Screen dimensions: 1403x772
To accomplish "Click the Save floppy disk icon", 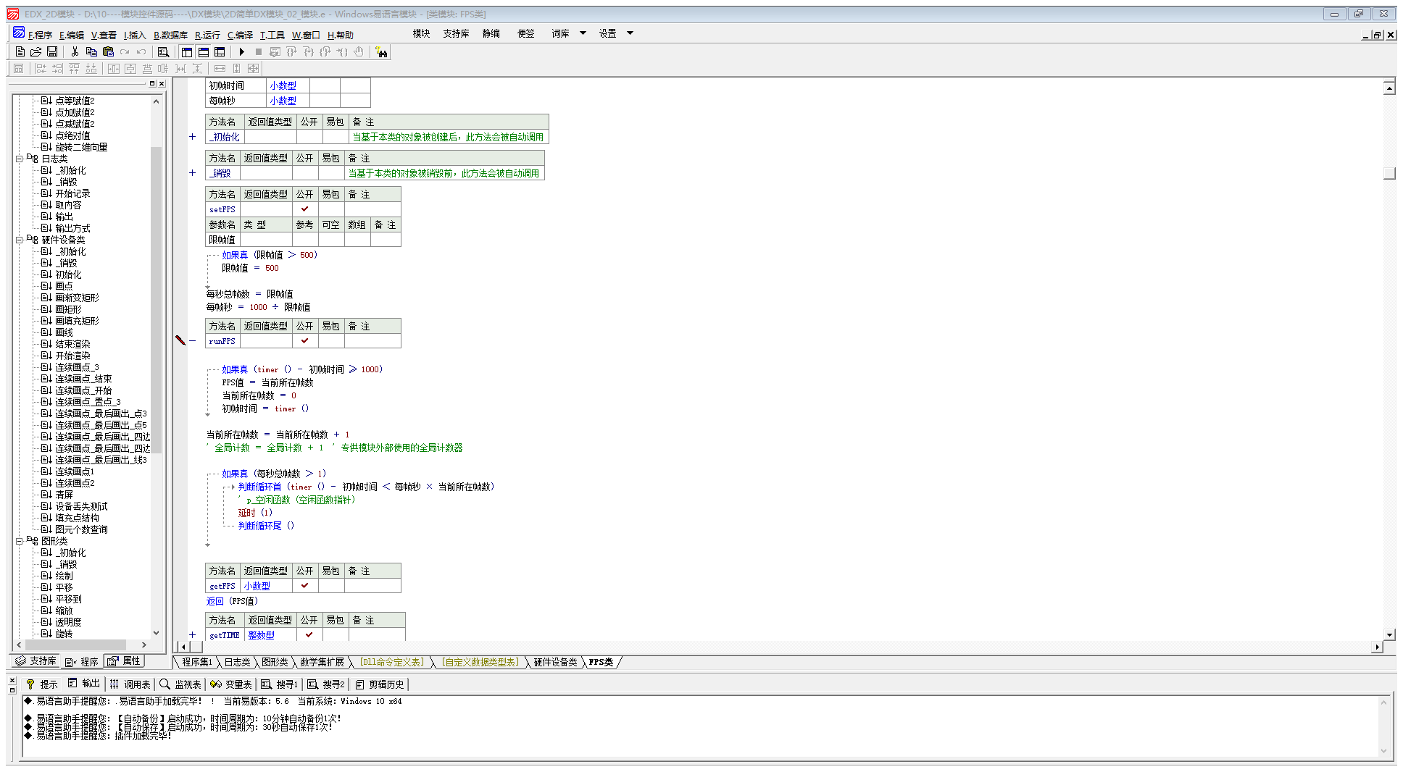I will click(x=52, y=51).
